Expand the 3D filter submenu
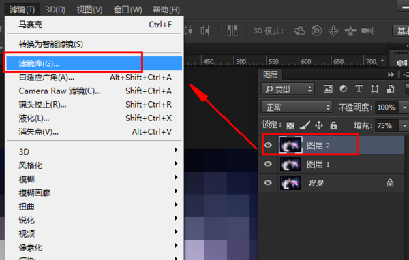Screen dimensions: 409x260 point(95,151)
